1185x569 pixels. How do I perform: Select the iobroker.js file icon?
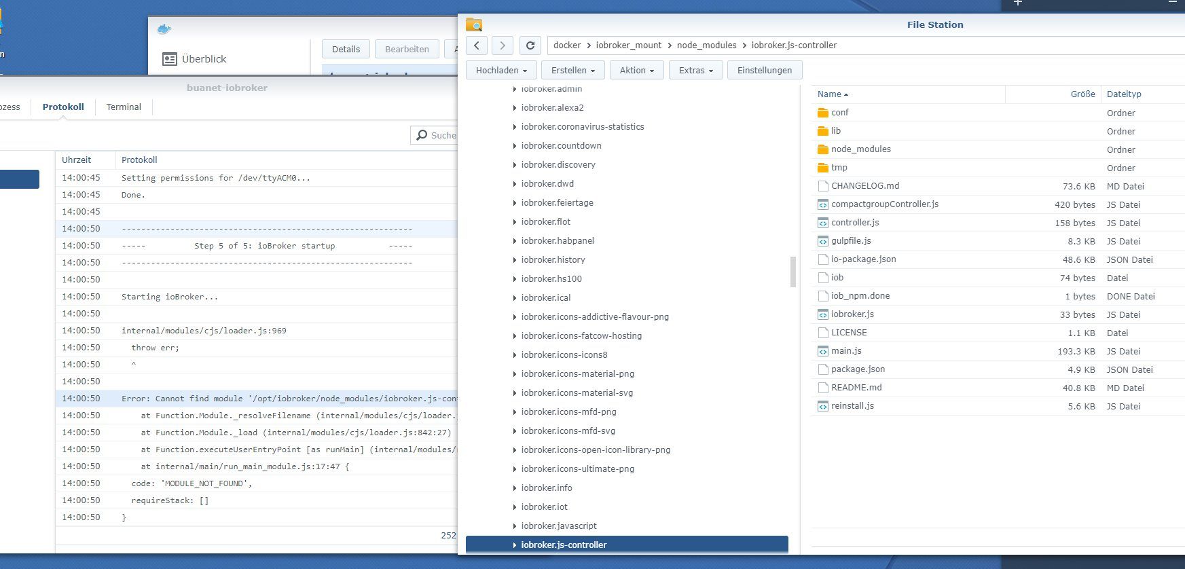coord(823,314)
